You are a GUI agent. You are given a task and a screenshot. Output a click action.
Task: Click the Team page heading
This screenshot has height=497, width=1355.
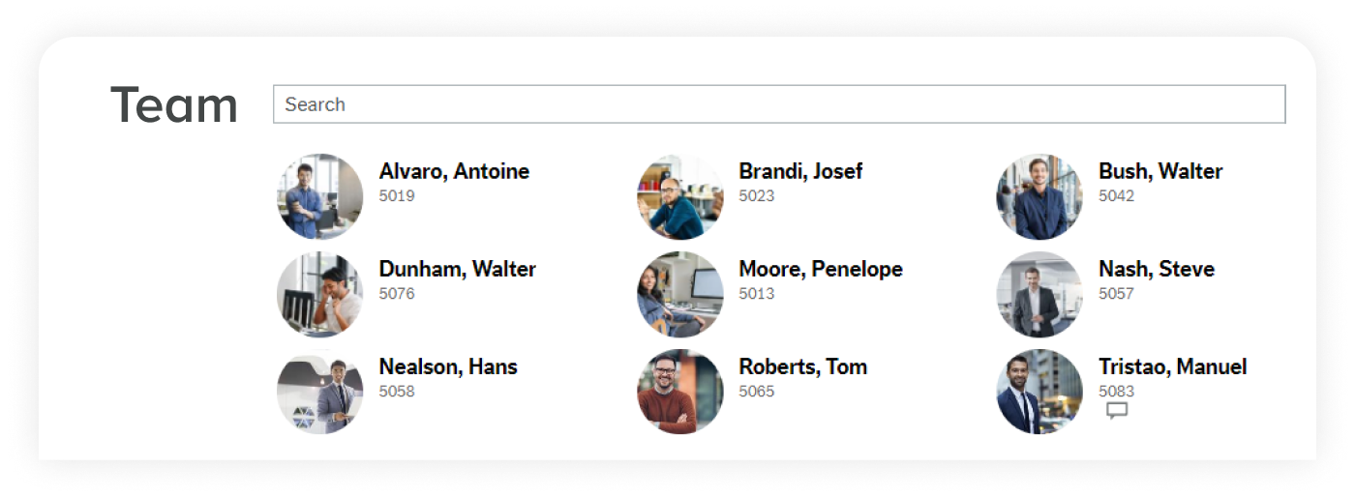pyautogui.click(x=174, y=105)
